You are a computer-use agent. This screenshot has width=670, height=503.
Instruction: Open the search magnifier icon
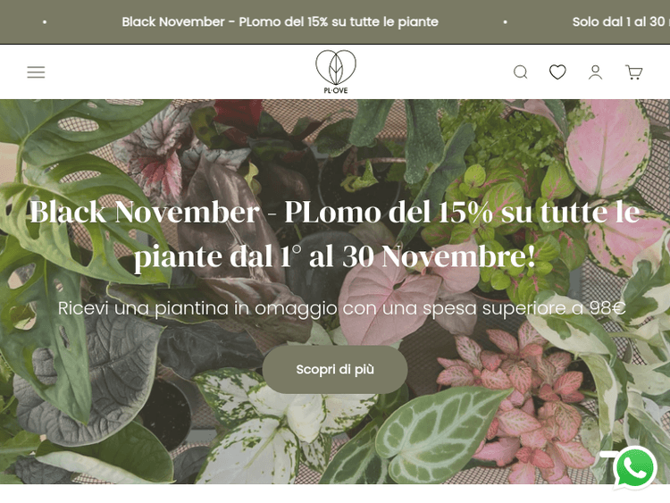click(x=520, y=71)
